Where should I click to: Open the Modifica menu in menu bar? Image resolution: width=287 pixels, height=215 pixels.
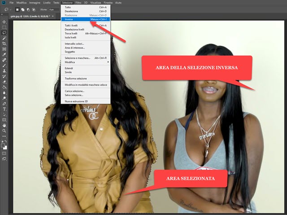tap(22, 3)
